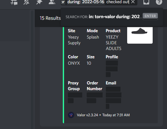Open the help question mark icon

[159, 2]
